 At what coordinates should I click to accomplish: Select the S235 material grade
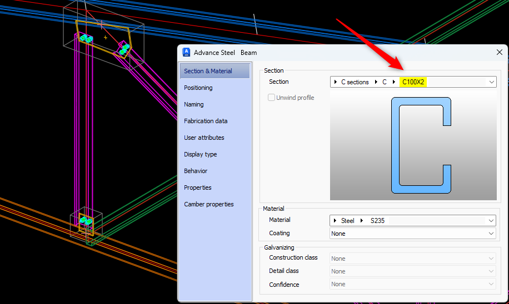[x=377, y=221]
